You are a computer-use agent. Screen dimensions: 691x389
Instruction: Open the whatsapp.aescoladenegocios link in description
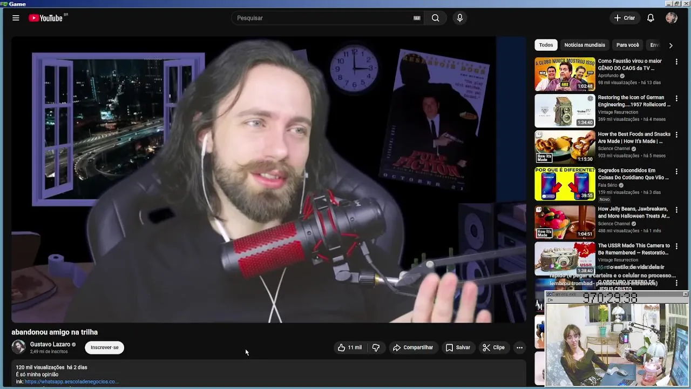(x=71, y=381)
